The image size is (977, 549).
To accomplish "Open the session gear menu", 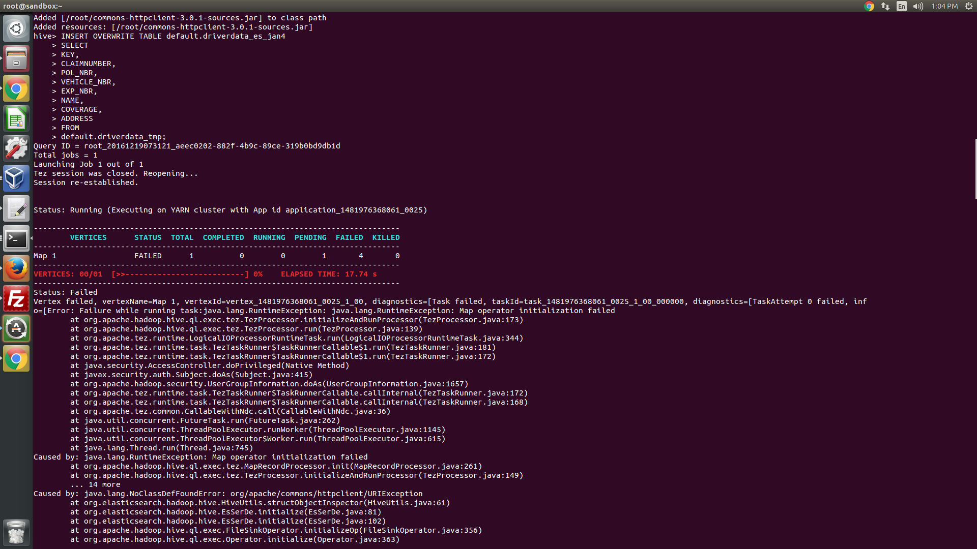I will (969, 6).
